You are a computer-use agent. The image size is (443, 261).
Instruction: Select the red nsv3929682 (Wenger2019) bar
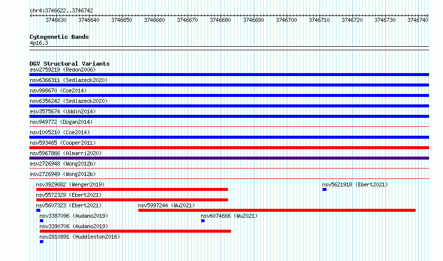pos(132,189)
